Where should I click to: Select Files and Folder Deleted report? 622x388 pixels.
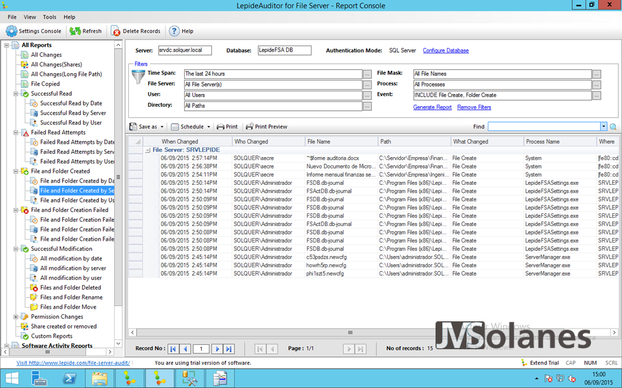click(x=70, y=288)
